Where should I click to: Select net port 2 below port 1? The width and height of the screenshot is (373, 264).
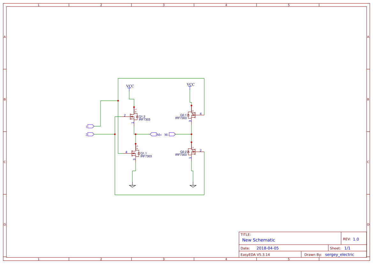tap(90, 134)
